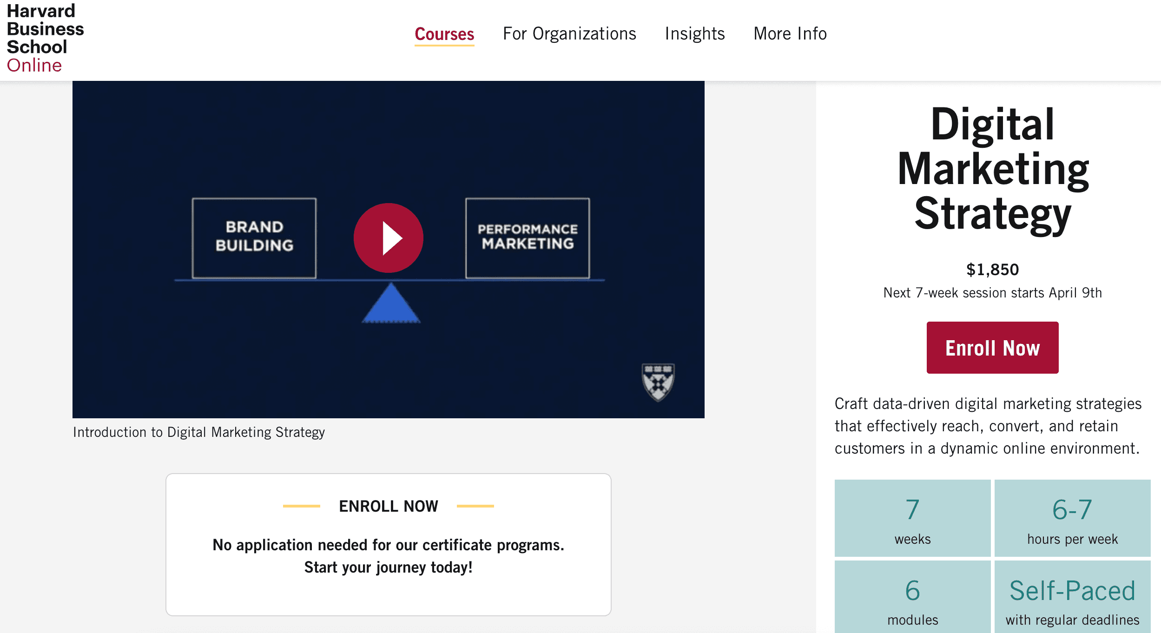
Task: Click the video caption text below player
Action: [x=199, y=432]
